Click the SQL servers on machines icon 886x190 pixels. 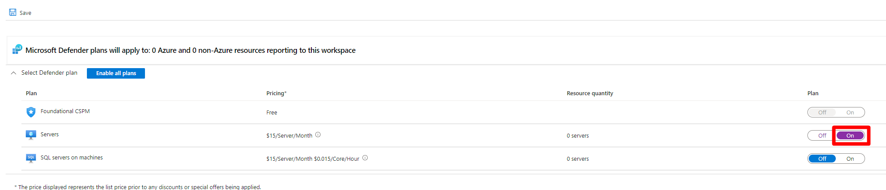31,158
